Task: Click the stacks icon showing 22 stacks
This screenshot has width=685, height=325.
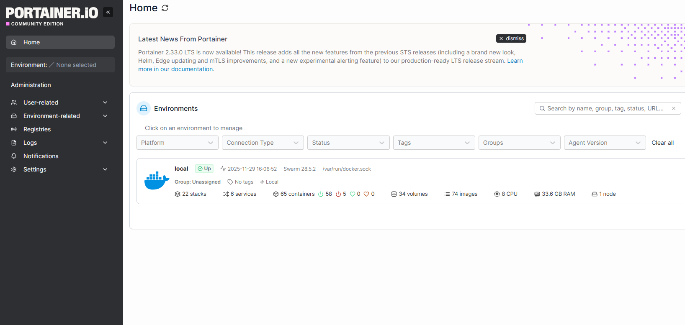Action: point(178,194)
